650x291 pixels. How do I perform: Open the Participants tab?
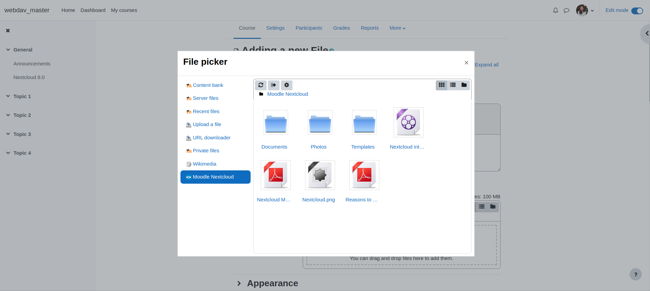click(309, 28)
